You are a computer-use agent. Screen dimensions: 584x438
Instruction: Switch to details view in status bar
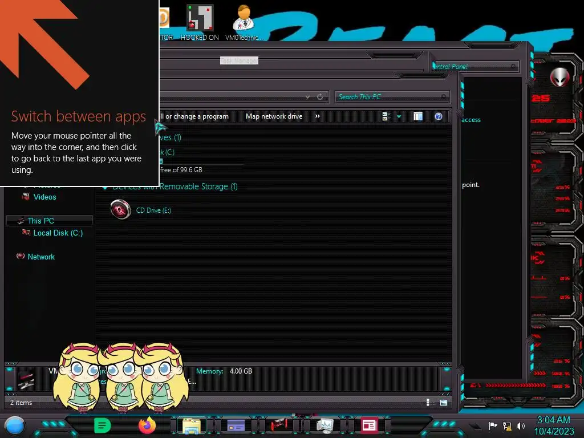coord(429,403)
